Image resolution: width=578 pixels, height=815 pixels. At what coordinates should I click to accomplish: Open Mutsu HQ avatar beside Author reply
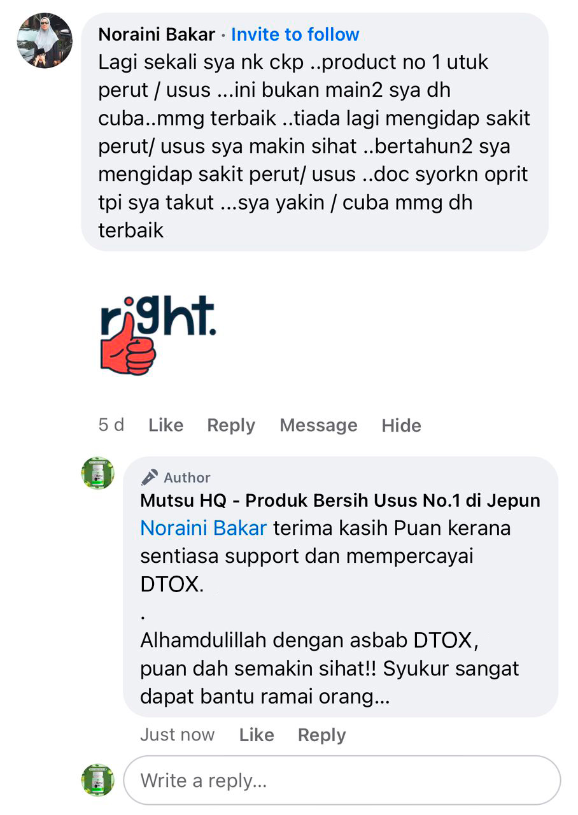coord(98,473)
